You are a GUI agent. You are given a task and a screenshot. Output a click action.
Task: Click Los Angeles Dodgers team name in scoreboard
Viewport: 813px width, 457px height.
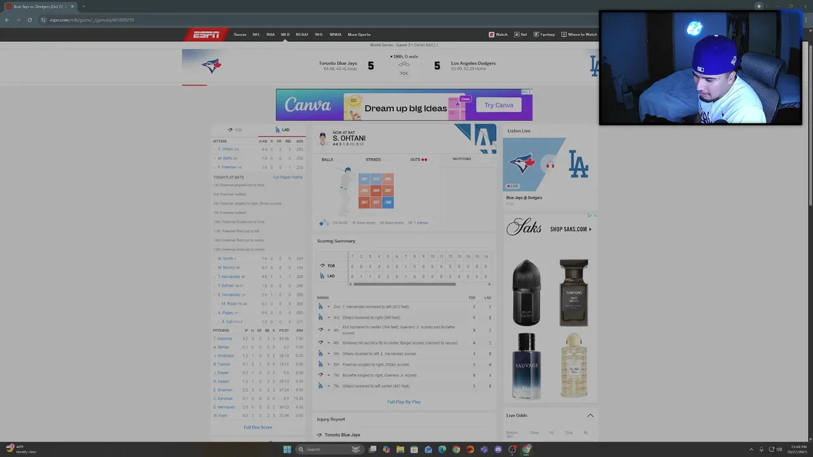[473, 63]
